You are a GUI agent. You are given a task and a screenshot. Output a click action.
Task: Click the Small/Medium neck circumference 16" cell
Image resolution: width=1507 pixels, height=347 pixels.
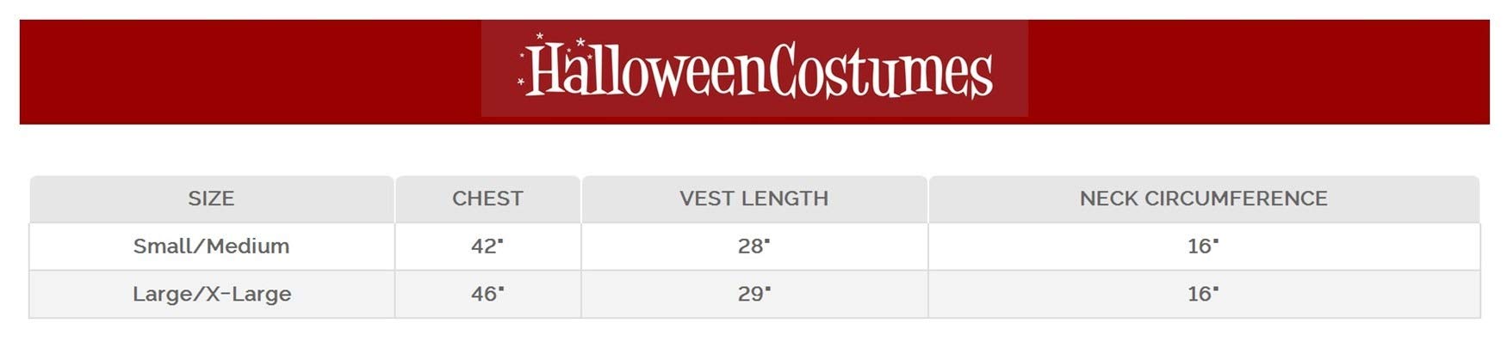[1203, 247]
